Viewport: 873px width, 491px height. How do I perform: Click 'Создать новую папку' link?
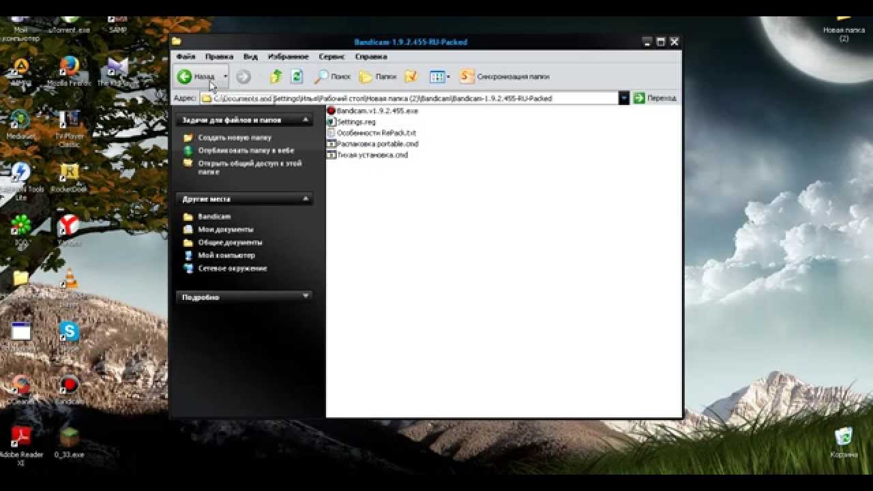pos(234,138)
